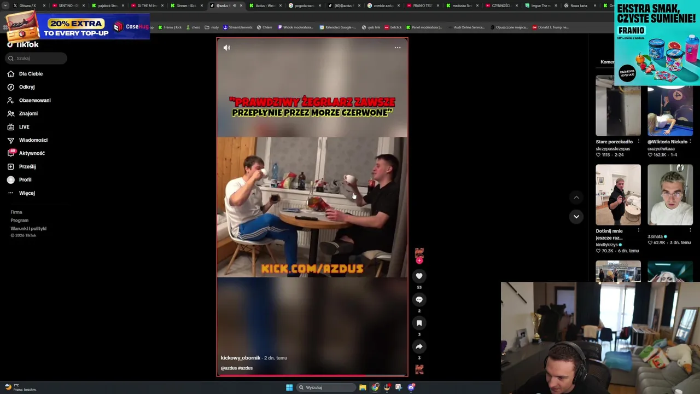Viewport: 700px width, 394px height.
Task: Save the video with the bookmark icon
Action: point(419,323)
